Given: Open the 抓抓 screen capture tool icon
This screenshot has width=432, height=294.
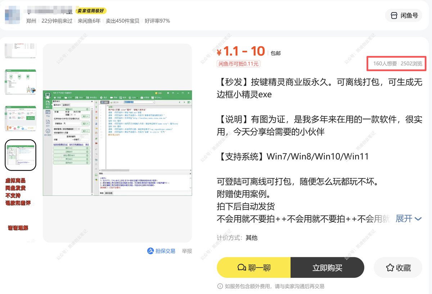Looking at the screenshot, I should 122,97.
